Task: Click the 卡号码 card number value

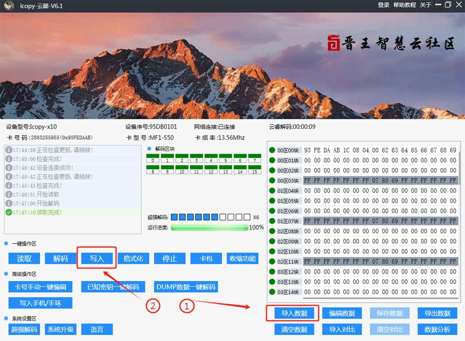Action: click(x=62, y=138)
